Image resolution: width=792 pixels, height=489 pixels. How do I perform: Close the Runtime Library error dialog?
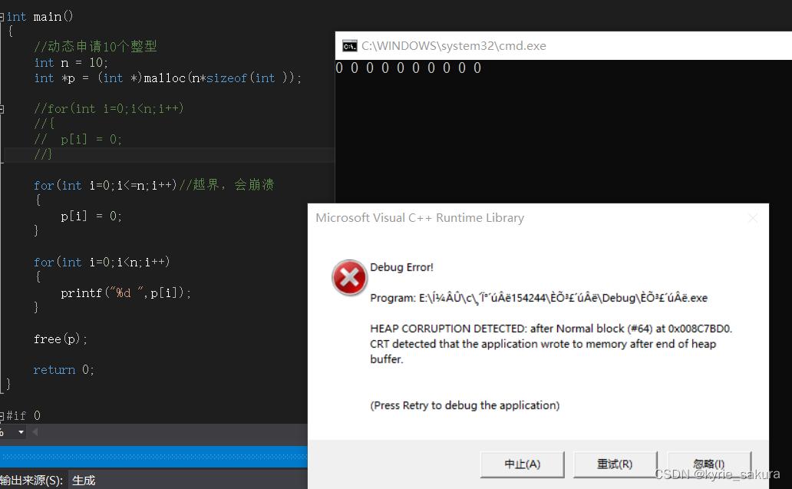[753, 218]
